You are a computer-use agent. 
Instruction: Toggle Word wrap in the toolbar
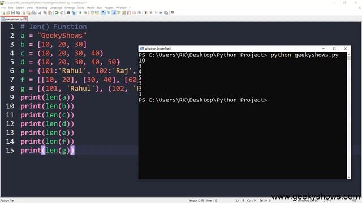click(103, 12)
